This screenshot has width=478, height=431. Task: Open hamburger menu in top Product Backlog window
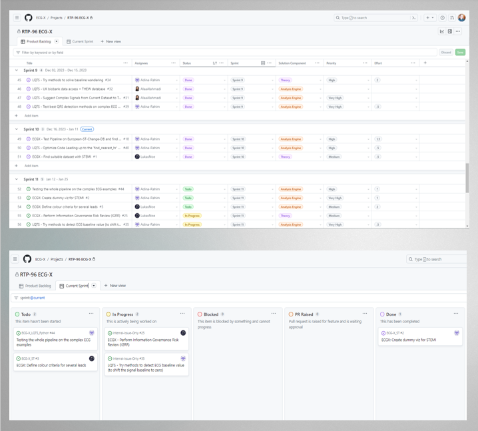(17, 18)
